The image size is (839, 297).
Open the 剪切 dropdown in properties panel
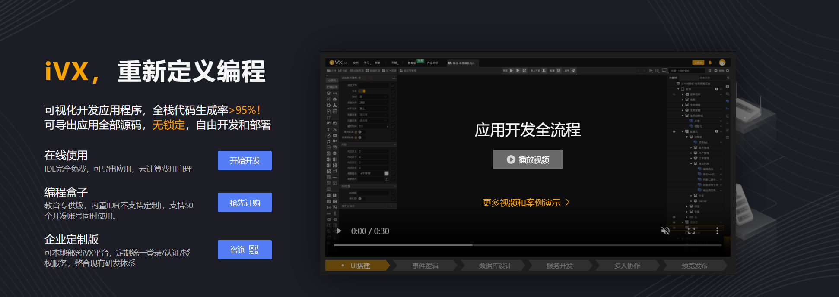(x=374, y=97)
